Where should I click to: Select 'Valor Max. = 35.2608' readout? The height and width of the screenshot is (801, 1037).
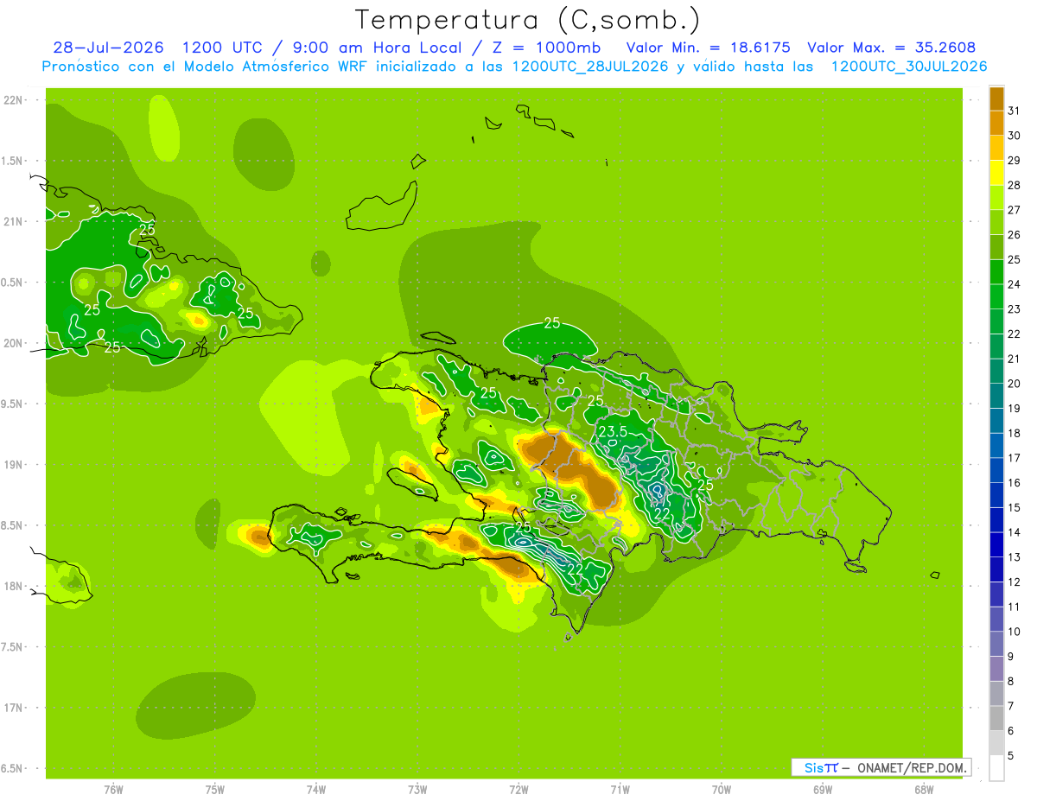pyautogui.click(x=892, y=48)
